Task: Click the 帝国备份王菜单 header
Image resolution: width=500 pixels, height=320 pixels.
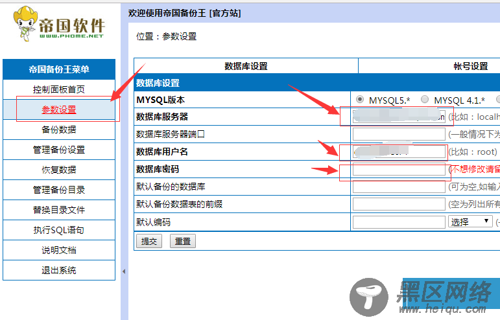Action: pyautogui.click(x=59, y=69)
